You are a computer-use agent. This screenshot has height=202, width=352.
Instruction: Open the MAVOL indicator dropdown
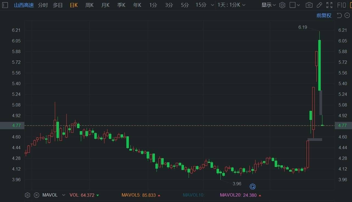pos(64,195)
